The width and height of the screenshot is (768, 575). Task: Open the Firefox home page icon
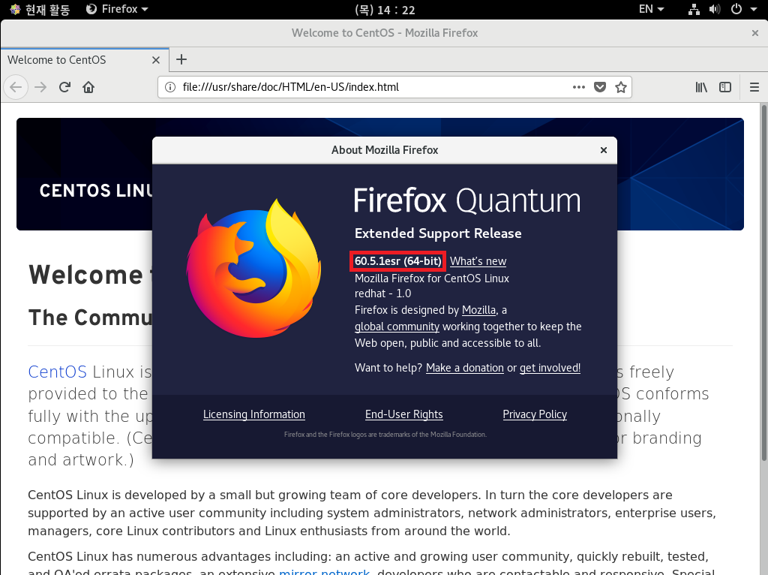click(x=88, y=87)
